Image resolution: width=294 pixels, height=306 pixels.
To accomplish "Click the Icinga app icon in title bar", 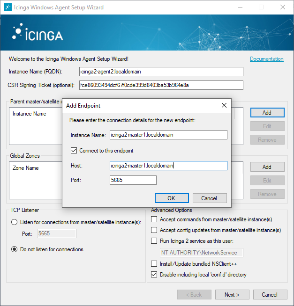I will 8,7.
